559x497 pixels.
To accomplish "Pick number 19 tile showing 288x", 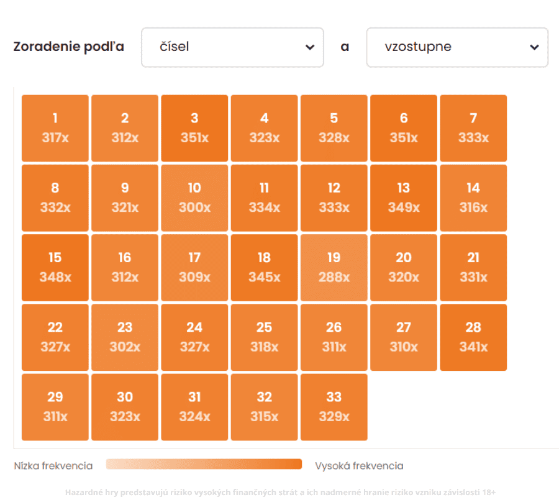I will (x=334, y=268).
